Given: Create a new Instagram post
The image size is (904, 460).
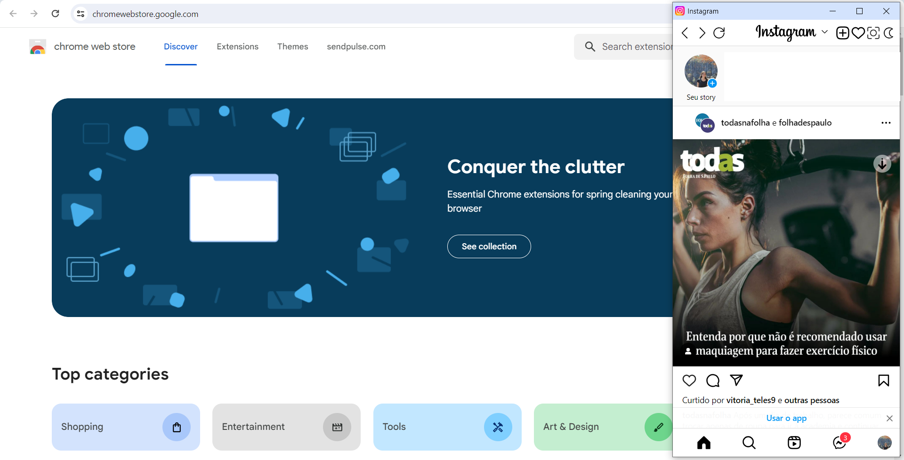Looking at the screenshot, I should click(x=842, y=33).
